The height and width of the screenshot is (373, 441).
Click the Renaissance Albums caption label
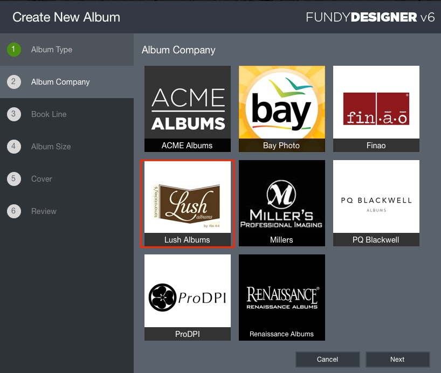281,334
